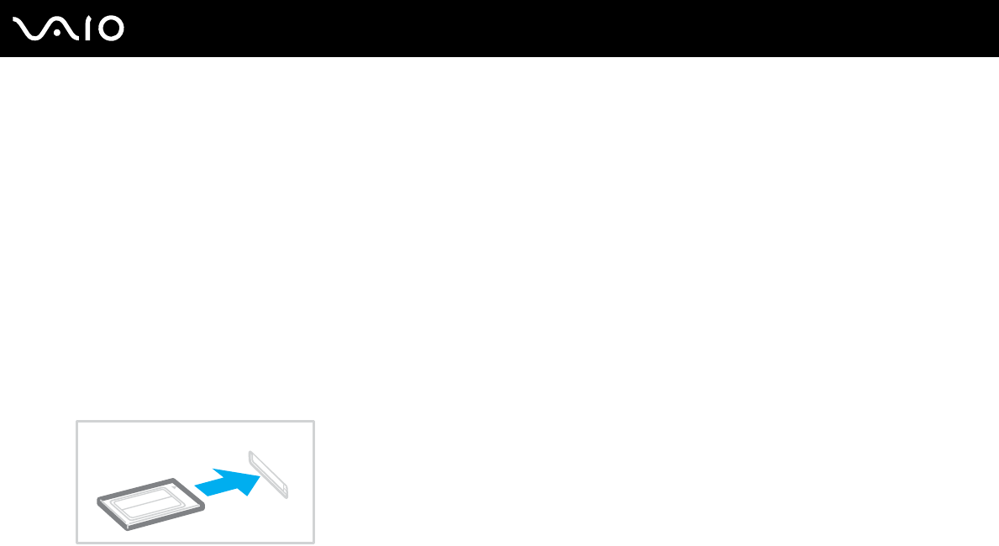Select the card insertion diagram thumbnail
This screenshot has height=546, width=999.
(x=195, y=481)
